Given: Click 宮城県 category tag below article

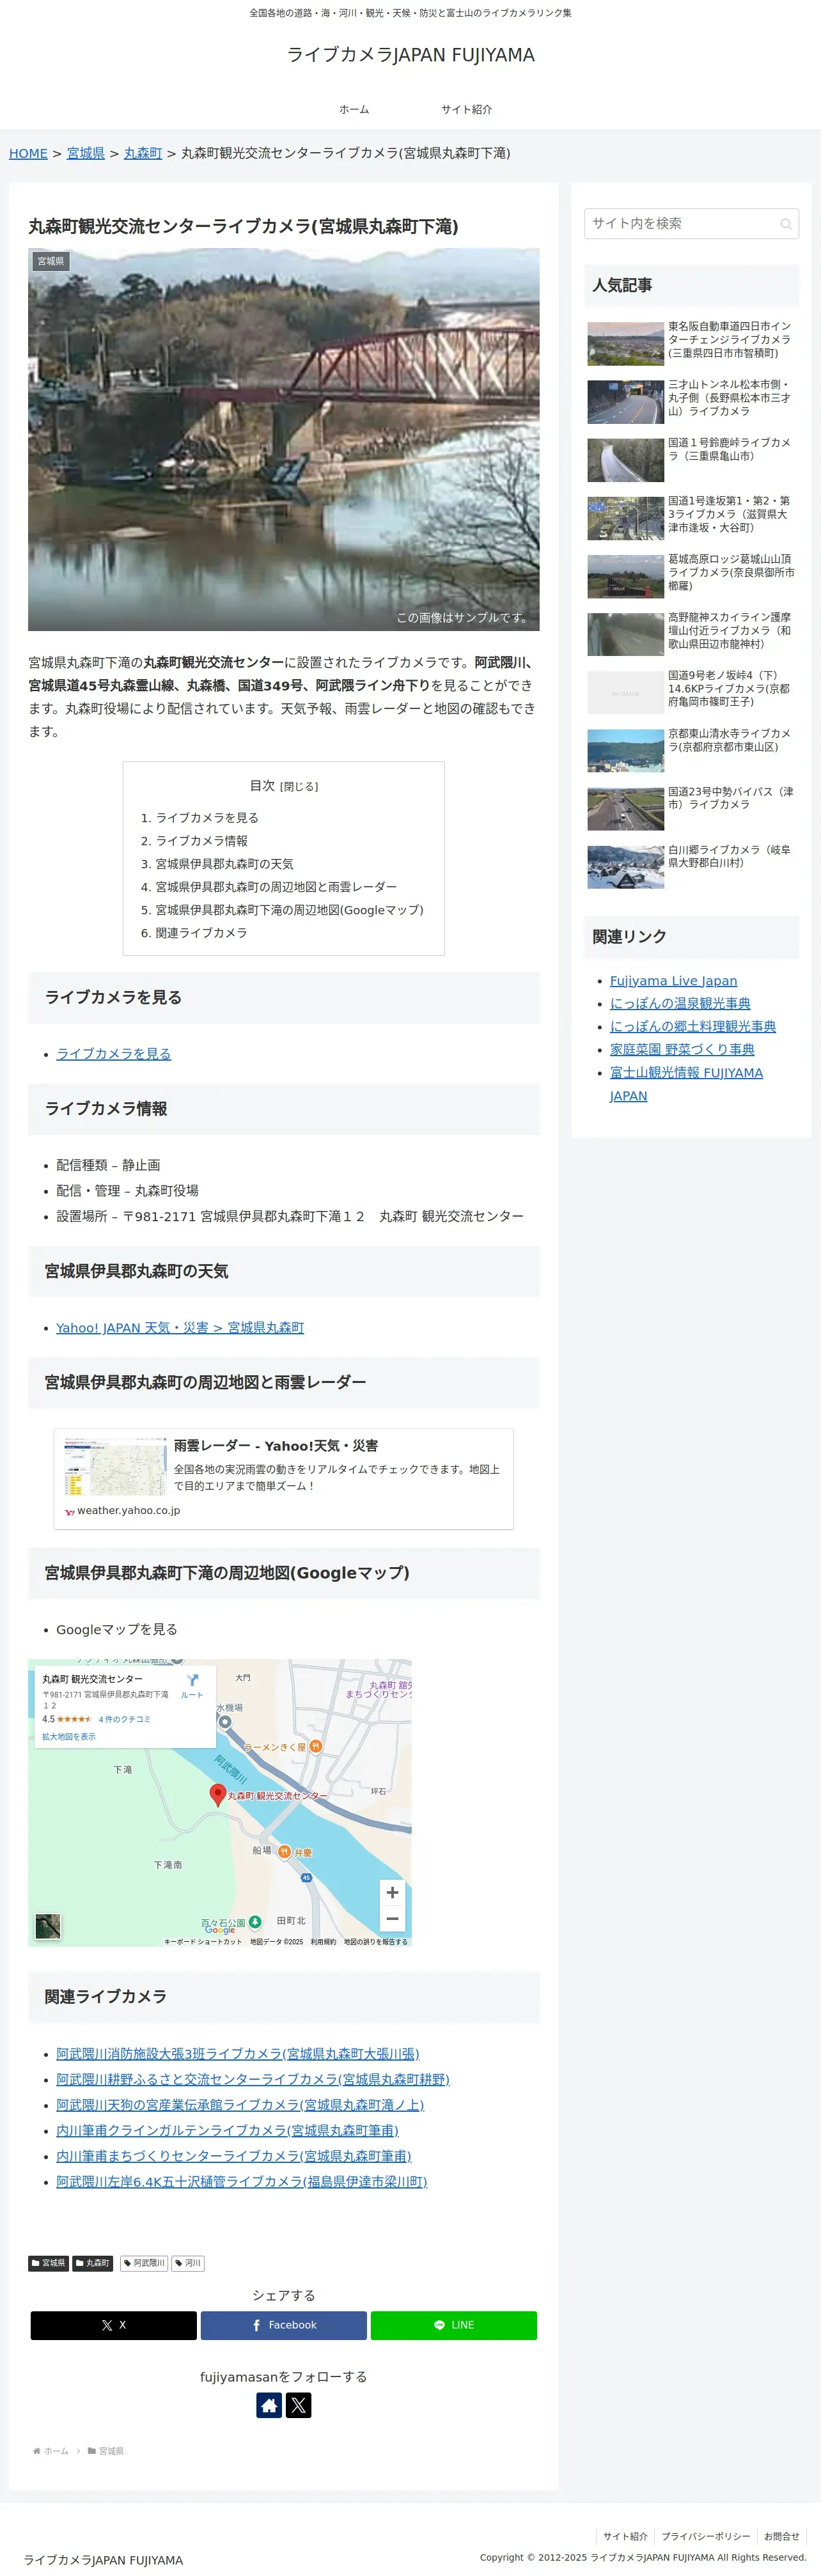Looking at the screenshot, I should coord(48,2263).
